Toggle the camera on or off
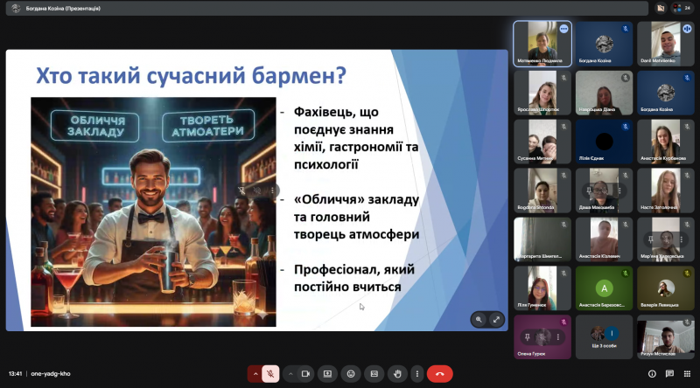 (306, 373)
